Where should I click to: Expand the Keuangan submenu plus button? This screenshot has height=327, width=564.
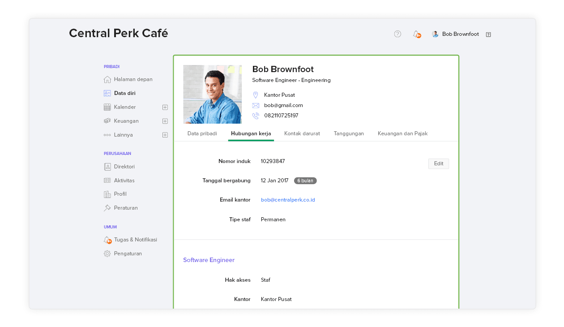coord(165,121)
